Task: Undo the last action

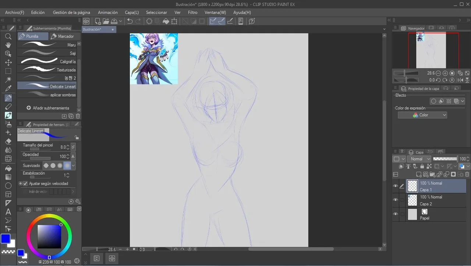Action: point(130,21)
